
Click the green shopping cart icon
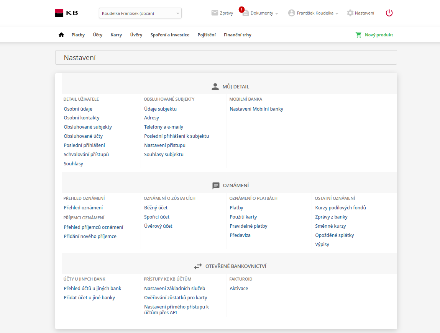pyautogui.click(x=358, y=35)
